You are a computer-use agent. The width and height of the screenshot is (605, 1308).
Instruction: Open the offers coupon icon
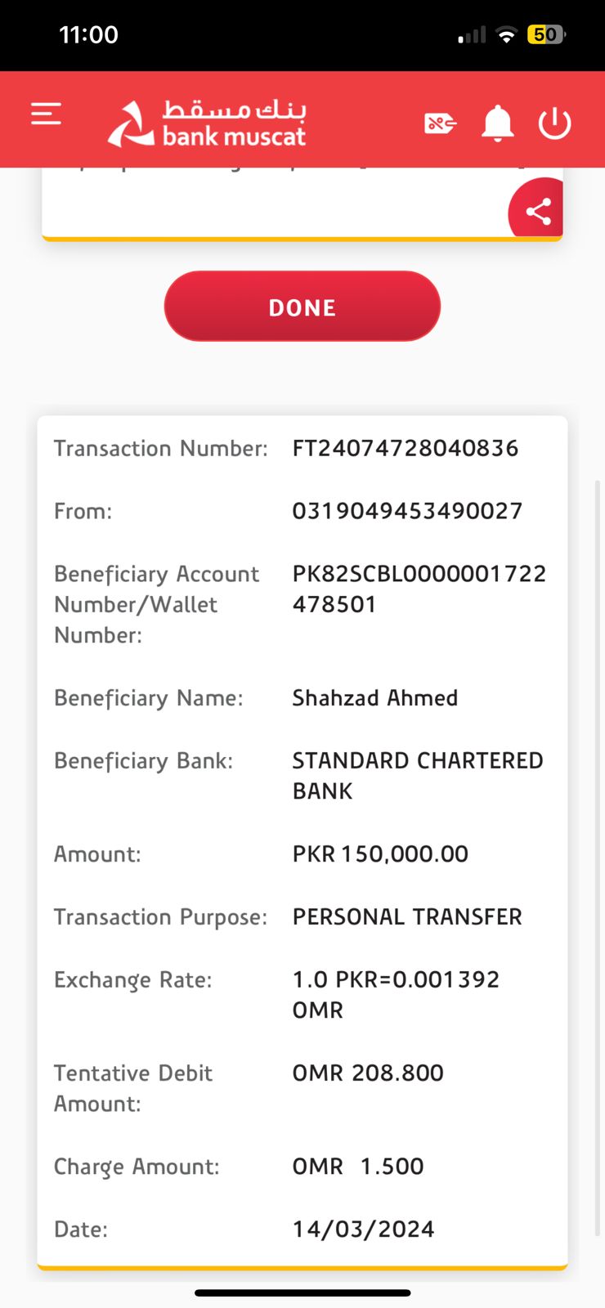[440, 123]
